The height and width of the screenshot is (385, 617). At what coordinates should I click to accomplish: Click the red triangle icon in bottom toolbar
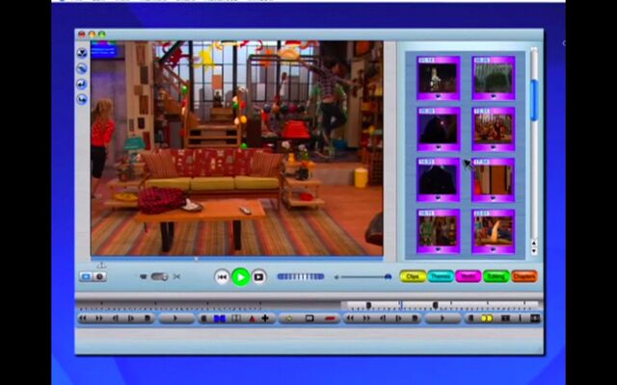pos(252,319)
